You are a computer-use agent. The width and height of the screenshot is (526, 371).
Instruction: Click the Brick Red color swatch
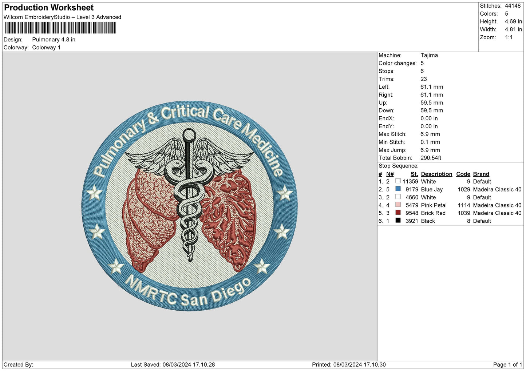398,213
